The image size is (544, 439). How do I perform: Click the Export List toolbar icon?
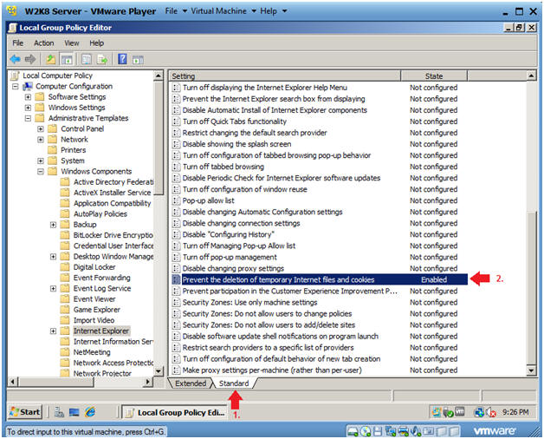tap(102, 60)
